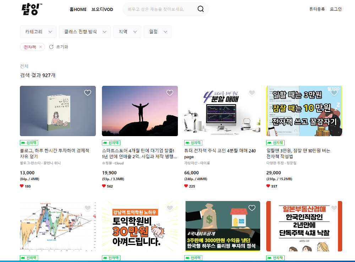
Task: Click the red heart showing 225 likes
Action: click(185, 186)
